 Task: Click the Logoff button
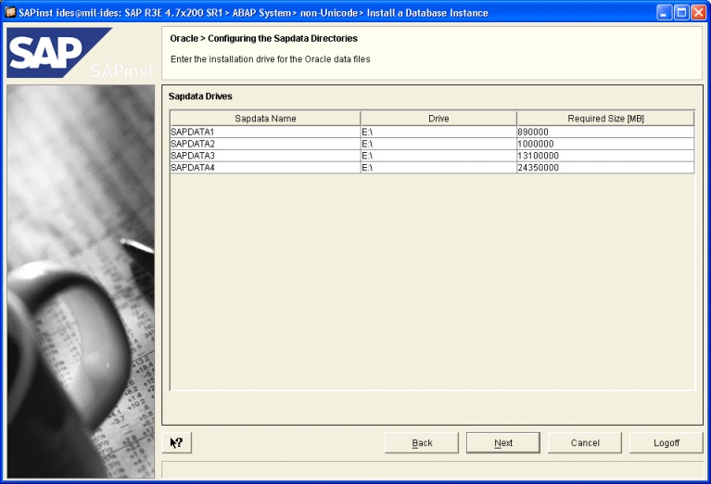tap(666, 443)
